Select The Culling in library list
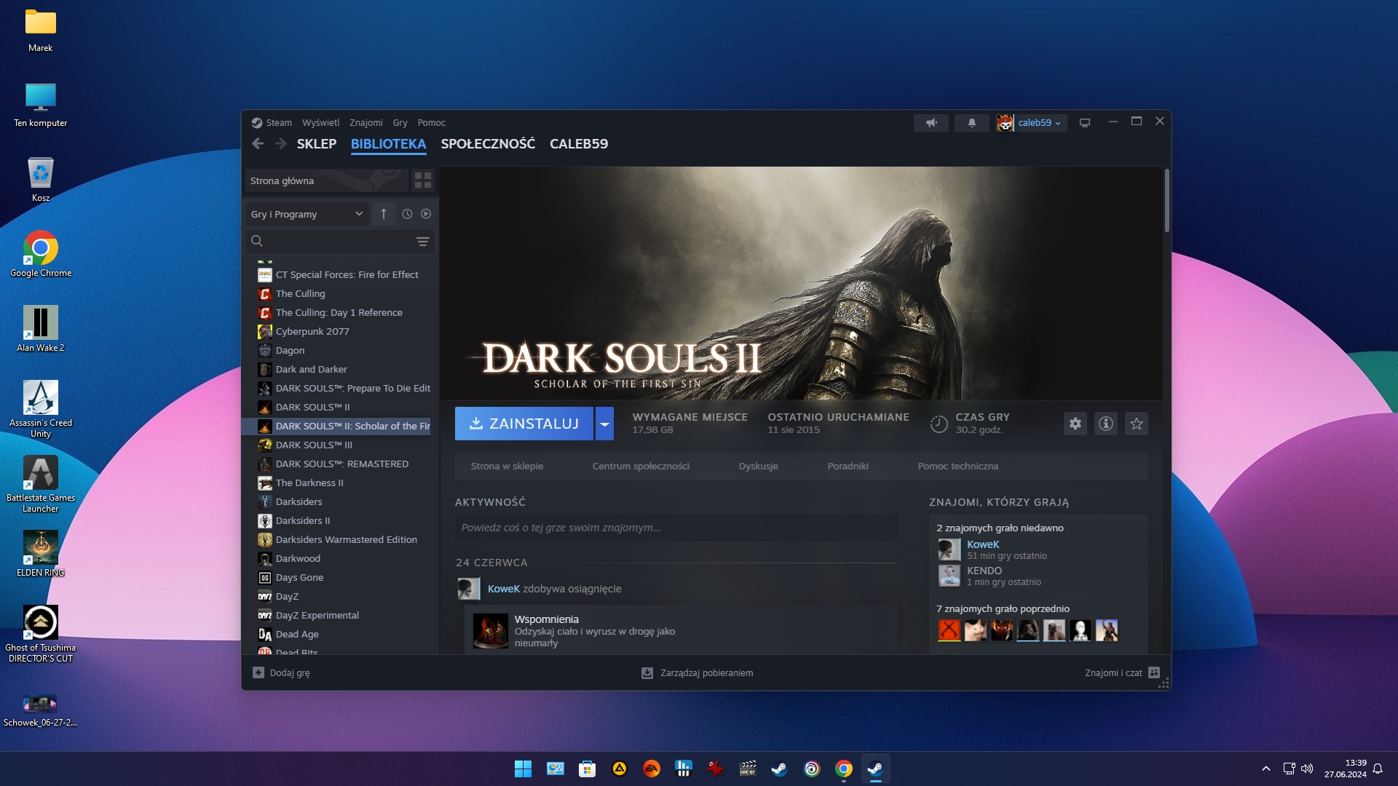 (340, 294)
